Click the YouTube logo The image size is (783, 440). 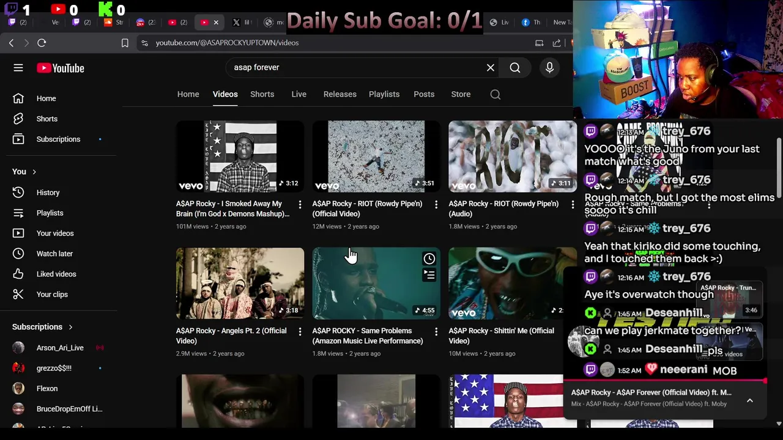pos(60,68)
